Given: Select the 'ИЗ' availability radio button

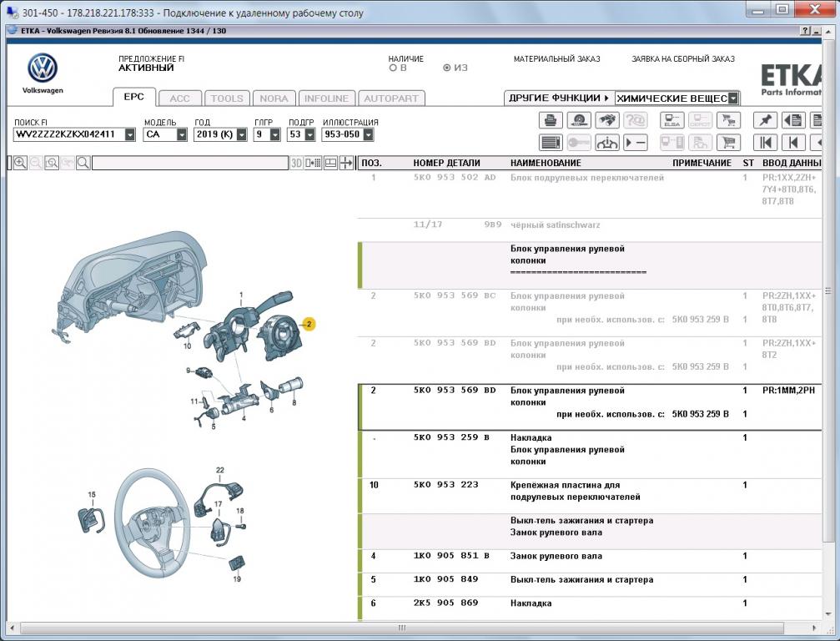Looking at the screenshot, I should tap(447, 68).
